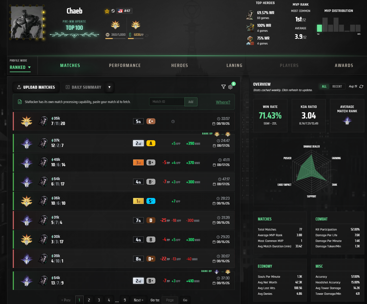The image size is (367, 304).
Task: Click the top hero icon with 69.57% WR
Action: pos(250,15)
